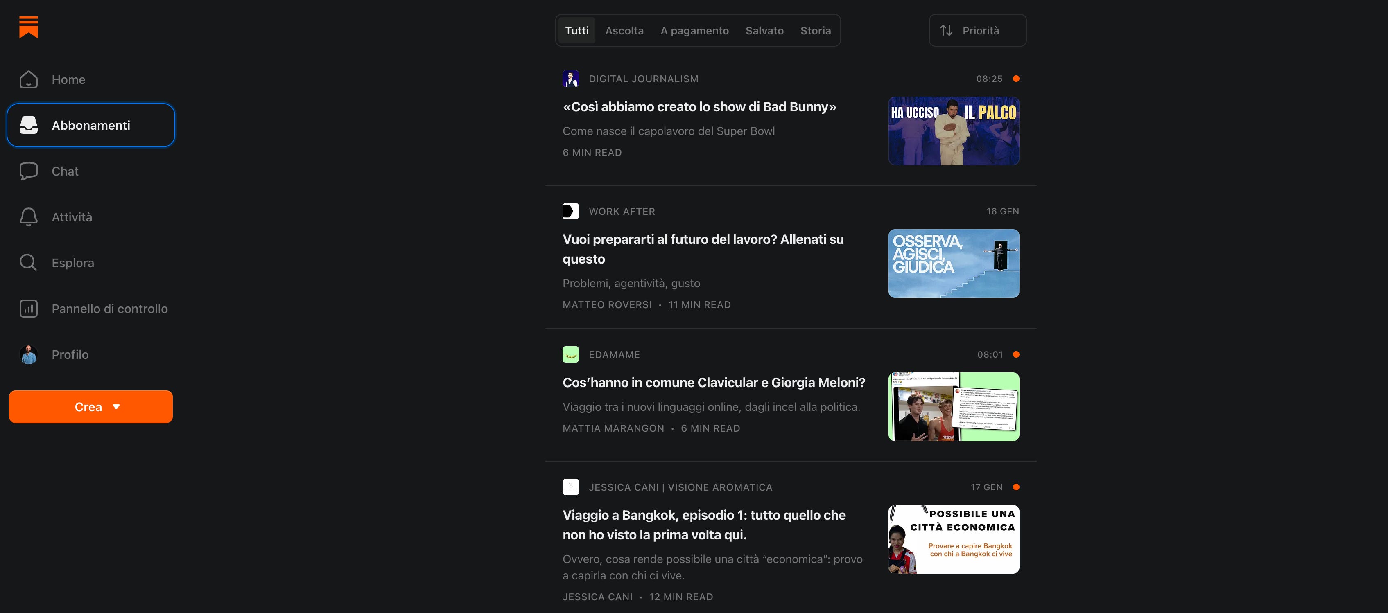The width and height of the screenshot is (1388, 613).
Task: Click the Pannello di controllo chart icon
Action: tap(29, 308)
